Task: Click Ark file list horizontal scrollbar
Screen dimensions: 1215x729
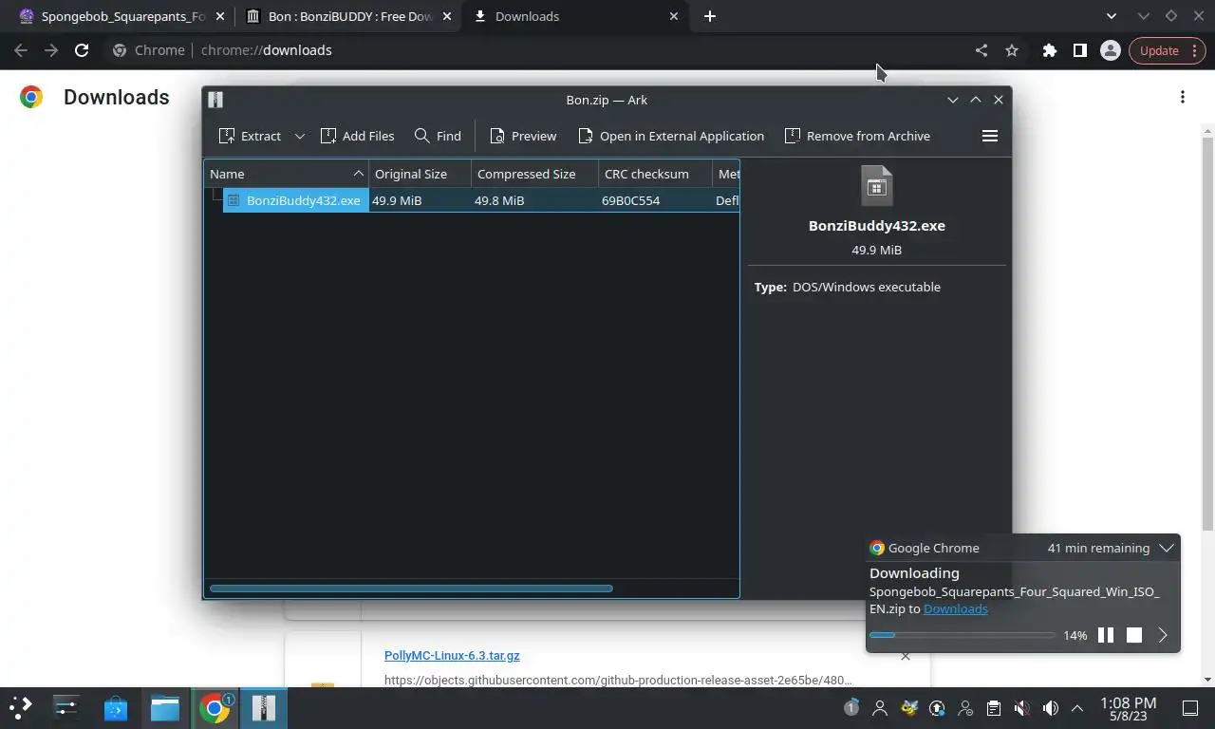Action: coord(411,589)
